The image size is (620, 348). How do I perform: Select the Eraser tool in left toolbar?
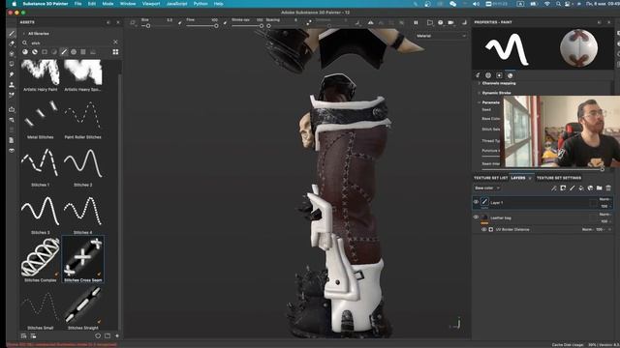pos(12,43)
